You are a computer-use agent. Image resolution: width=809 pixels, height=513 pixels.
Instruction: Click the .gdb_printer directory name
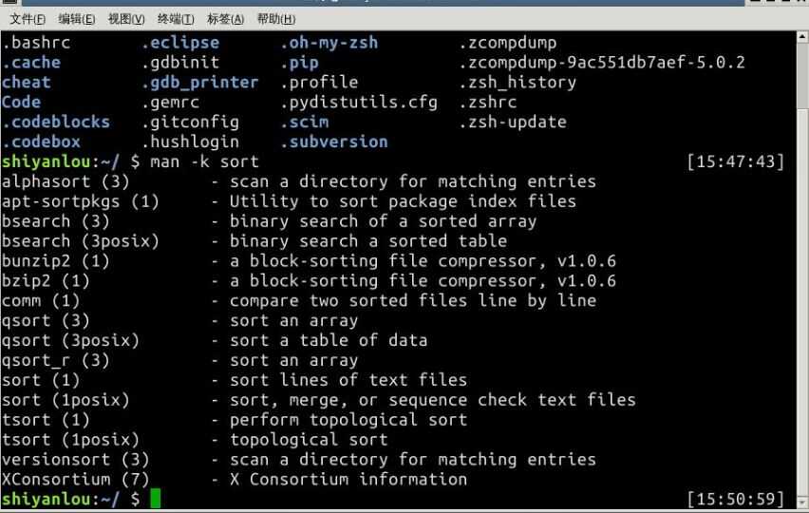pyautogui.click(x=200, y=82)
